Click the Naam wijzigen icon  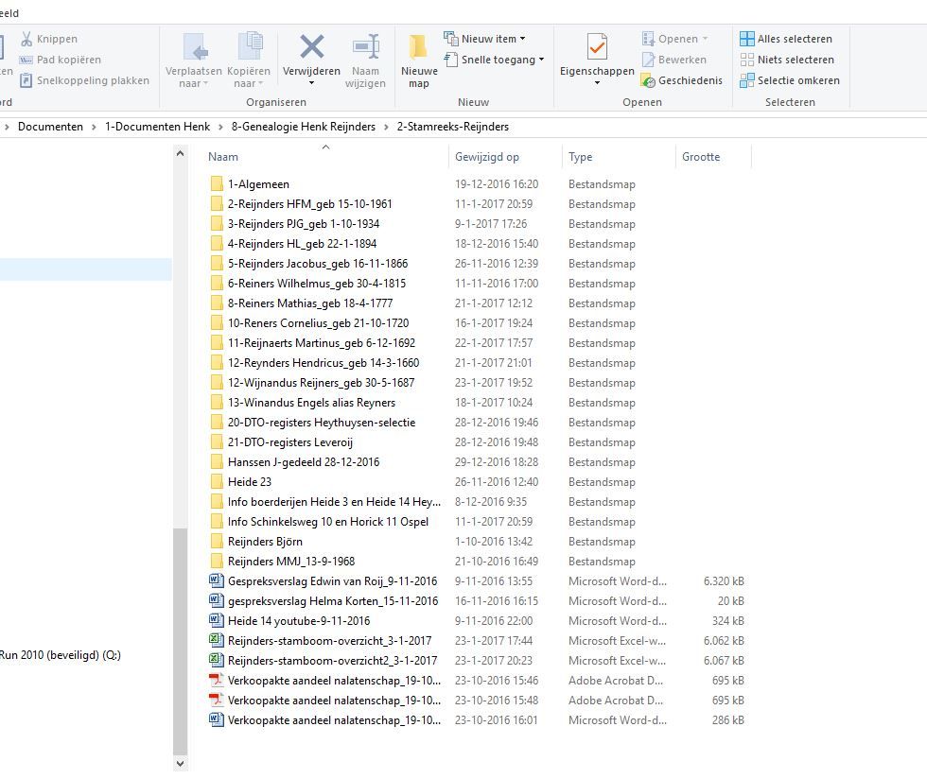(x=365, y=46)
